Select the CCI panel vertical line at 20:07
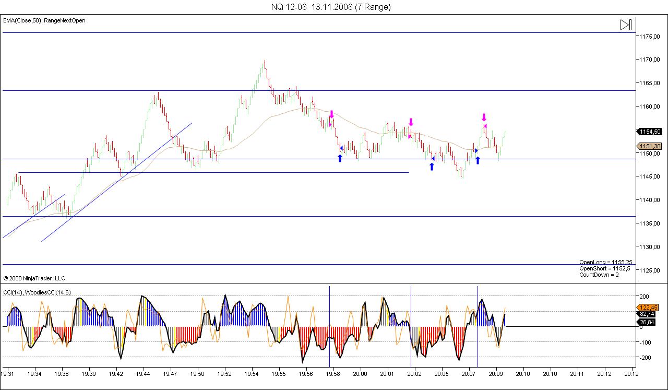This screenshot has width=668, height=390. pyautogui.click(x=478, y=326)
